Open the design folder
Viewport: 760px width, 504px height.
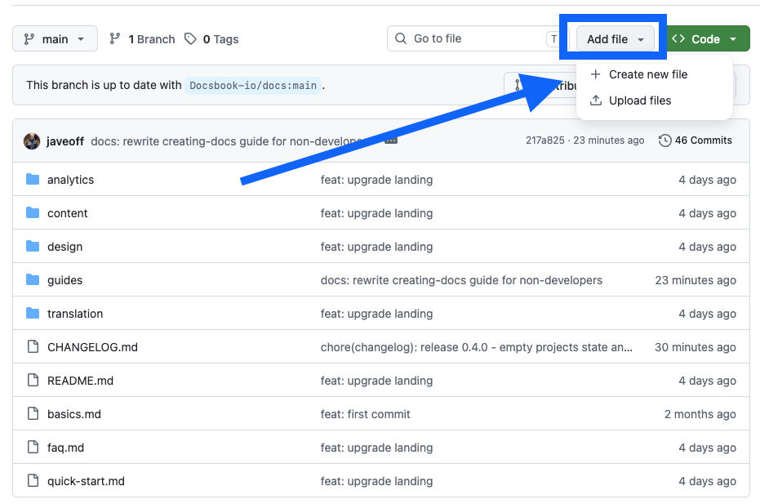click(x=65, y=247)
